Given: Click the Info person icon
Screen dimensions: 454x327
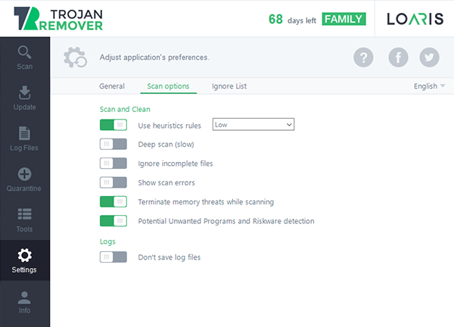Looking at the screenshot, I should tap(24, 298).
